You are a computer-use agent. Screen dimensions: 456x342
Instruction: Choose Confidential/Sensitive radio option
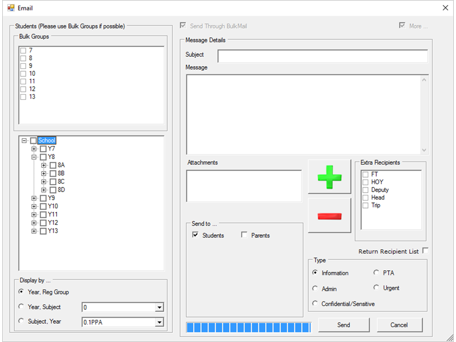coord(315,304)
